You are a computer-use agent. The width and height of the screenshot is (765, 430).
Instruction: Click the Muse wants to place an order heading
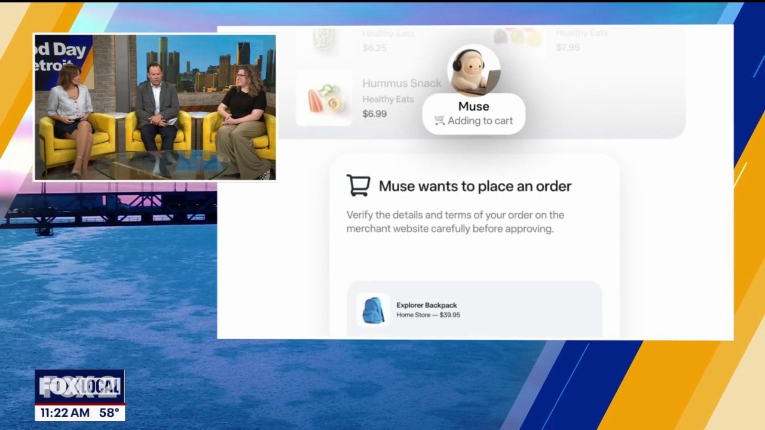coord(475,186)
